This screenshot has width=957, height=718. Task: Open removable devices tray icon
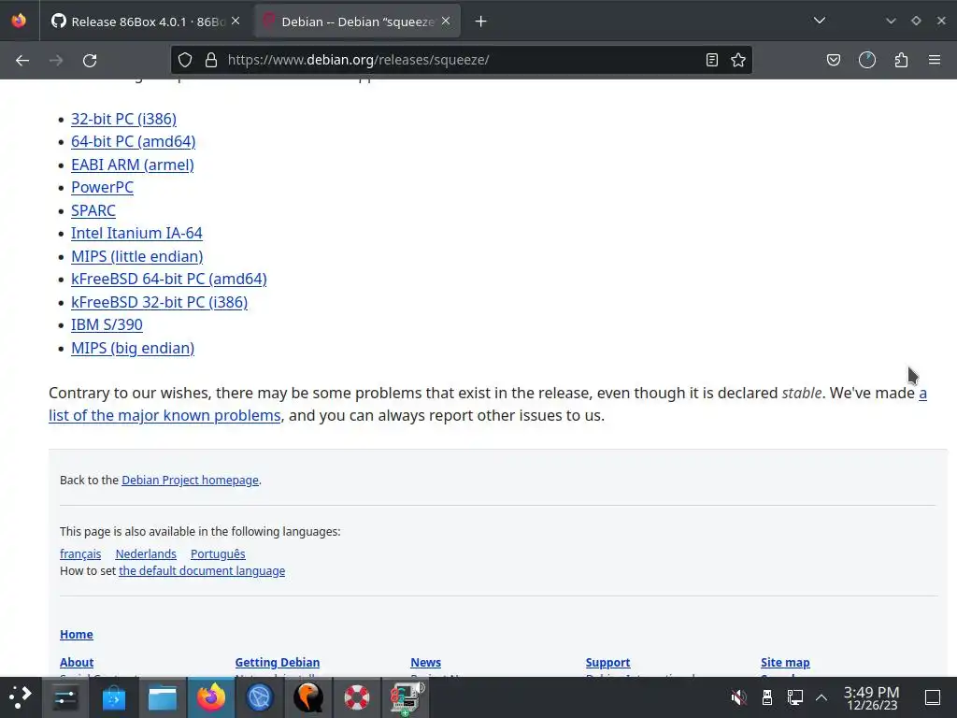pyautogui.click(x=767, y=697)
